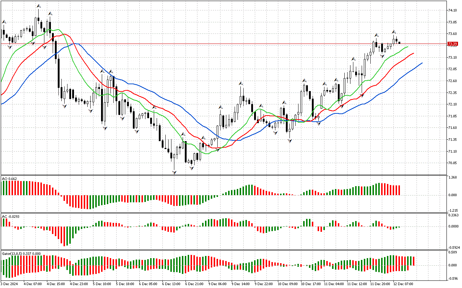This screenshot has width=462, height=288.
Task: Click the 11 Dec 20:00 time label
Action: click(x=380, y=284)
